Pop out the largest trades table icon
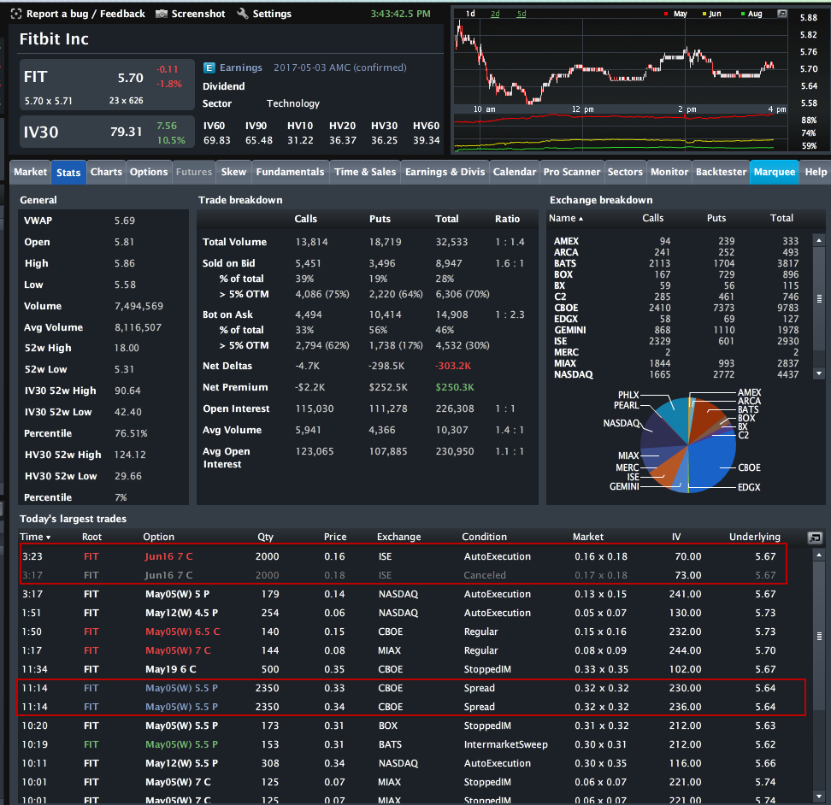The image size is (831, 805). click(x=815, y=538)
